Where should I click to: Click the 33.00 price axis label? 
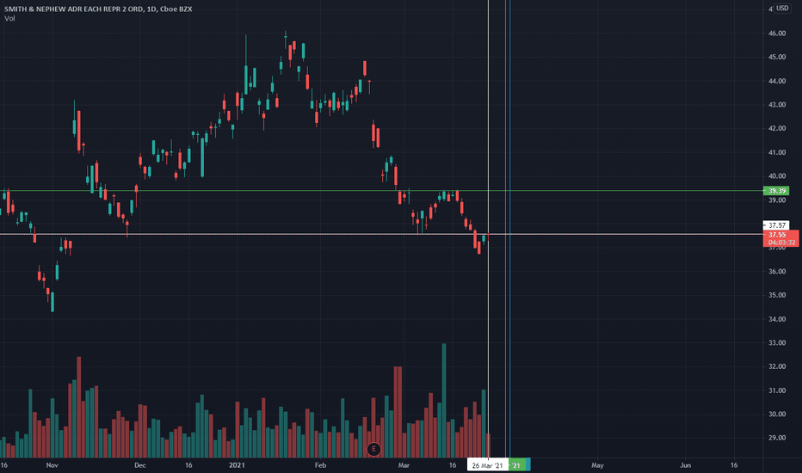pos(777,342)
